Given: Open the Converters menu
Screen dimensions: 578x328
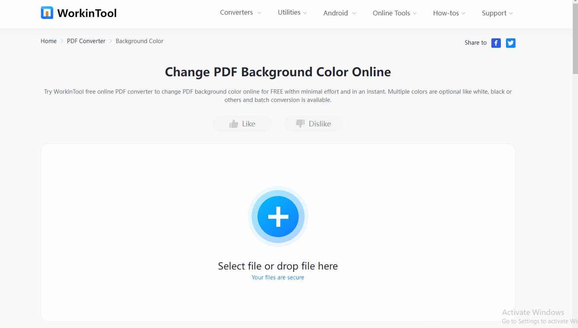Looking at the screenshot, I should [x=237, y=13].
